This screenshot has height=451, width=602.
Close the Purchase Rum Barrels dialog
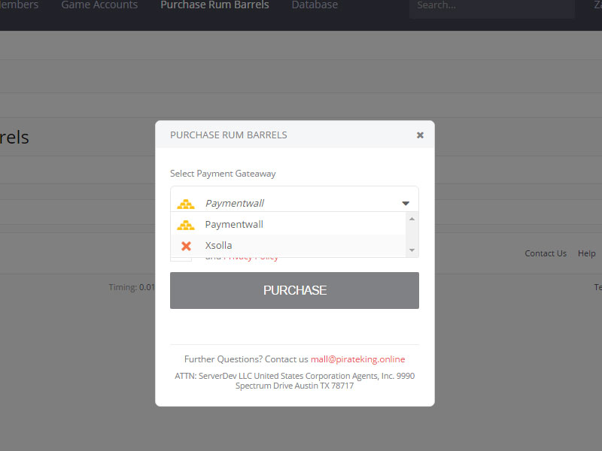coord(420,135)
